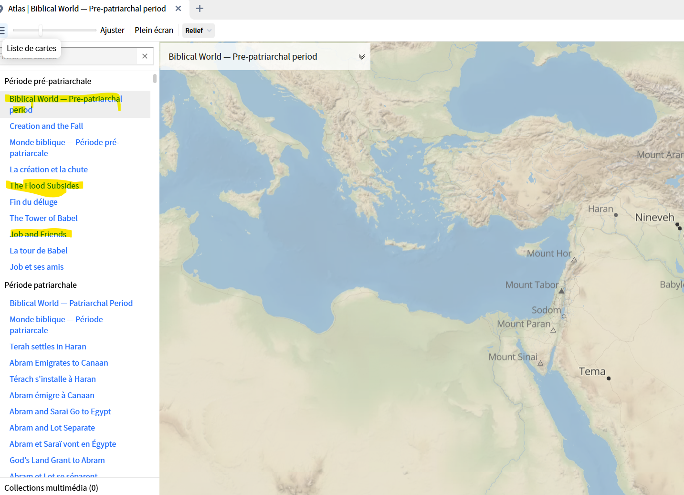Viewport: 684px width, 495px height.
Task: Open Fin du déluge map
Action: pyautogui.click(x=33, y=202)
